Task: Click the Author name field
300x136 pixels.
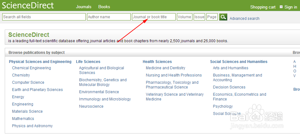Action: pyautogui.click(x=109, y=17)
